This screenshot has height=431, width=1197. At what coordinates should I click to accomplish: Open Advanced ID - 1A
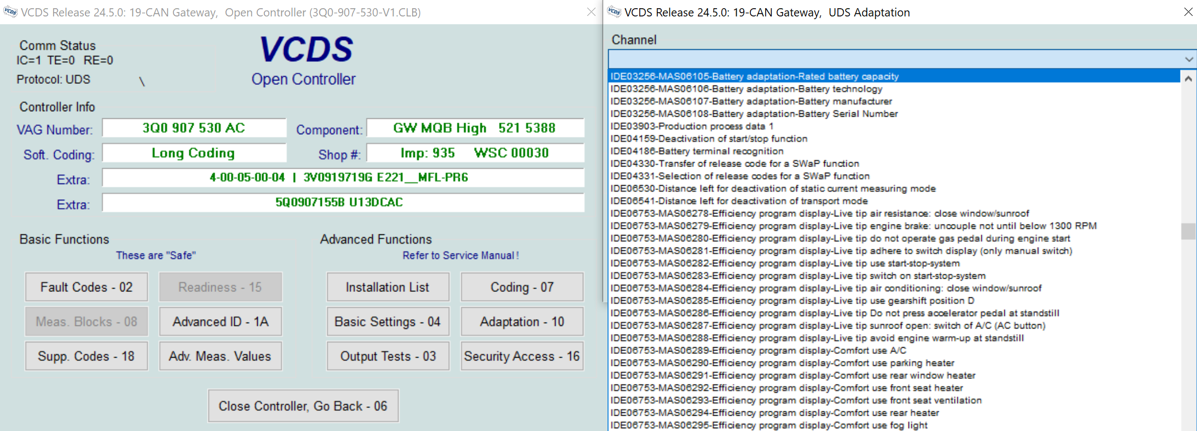click(x=221, y=321)
